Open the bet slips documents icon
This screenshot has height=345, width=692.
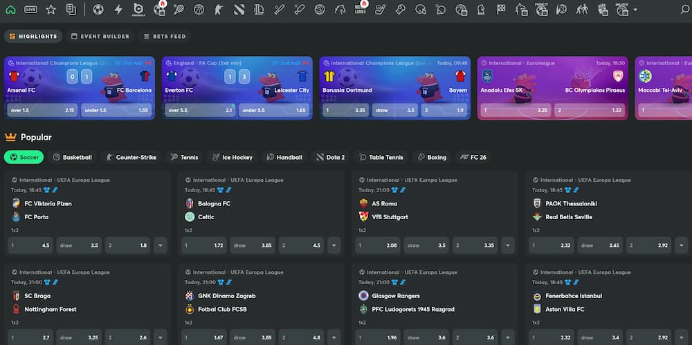click(x=71, y=10)
